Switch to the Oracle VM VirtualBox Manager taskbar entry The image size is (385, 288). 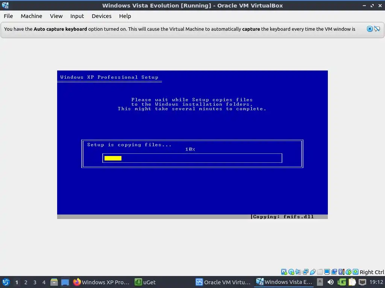point(223,282)
